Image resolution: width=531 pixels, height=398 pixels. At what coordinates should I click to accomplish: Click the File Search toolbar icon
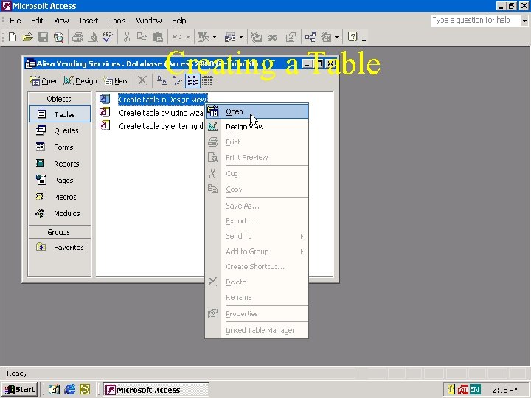(x=58, y=37)
